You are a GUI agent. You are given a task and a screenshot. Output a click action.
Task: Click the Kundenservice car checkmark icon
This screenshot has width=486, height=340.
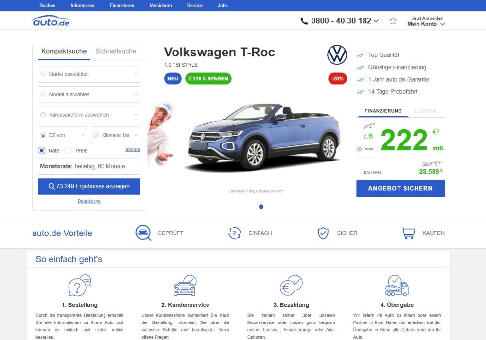click(185, 286)
